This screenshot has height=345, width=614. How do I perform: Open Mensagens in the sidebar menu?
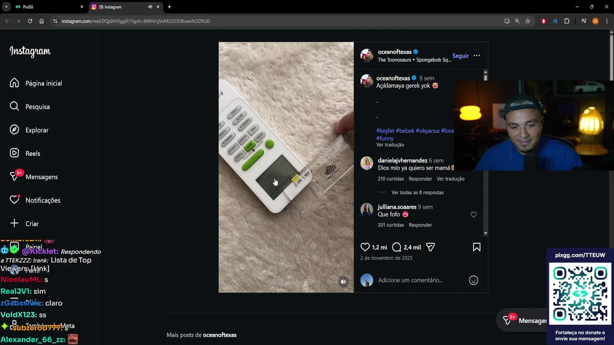pyautogui.click(x=41, y=177)
